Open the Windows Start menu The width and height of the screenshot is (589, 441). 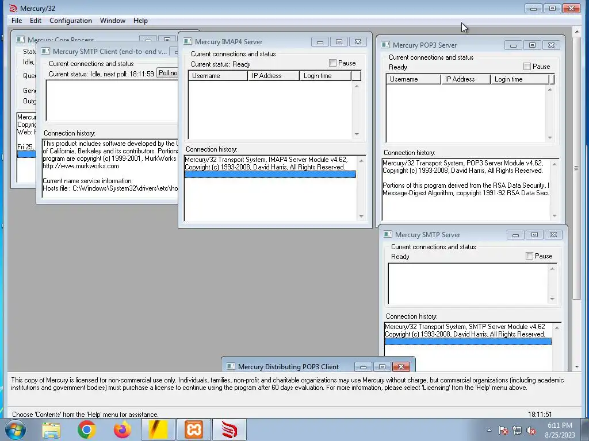(15, 430)
